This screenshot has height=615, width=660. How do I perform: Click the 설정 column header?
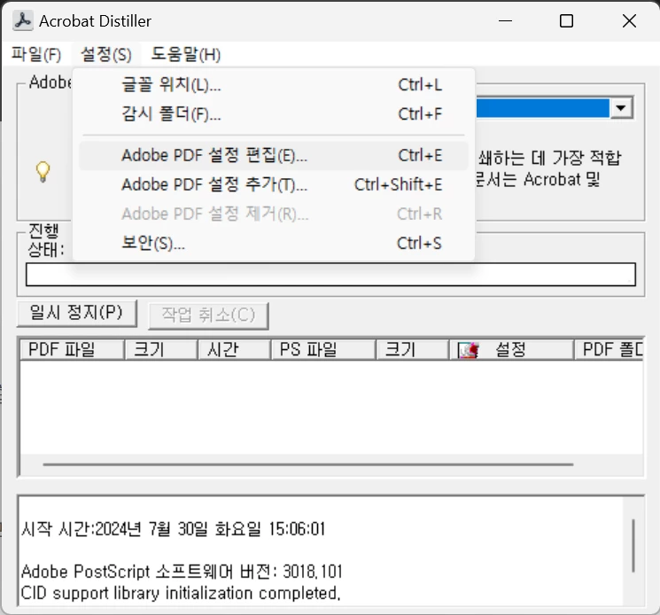click(511, 350)
